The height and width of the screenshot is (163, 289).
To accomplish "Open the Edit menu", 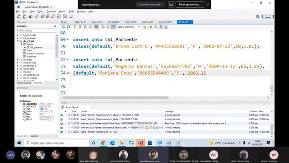I will pyautogui.click(x=24, y=11).
